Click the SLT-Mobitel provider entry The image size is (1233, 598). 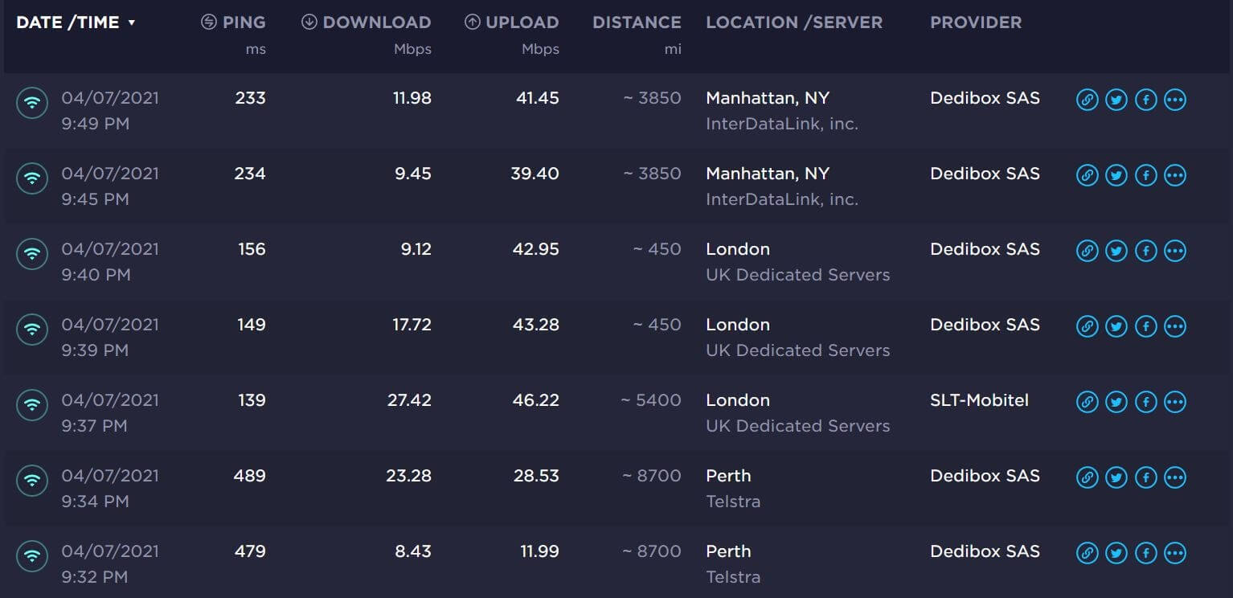tap(979, 400)
